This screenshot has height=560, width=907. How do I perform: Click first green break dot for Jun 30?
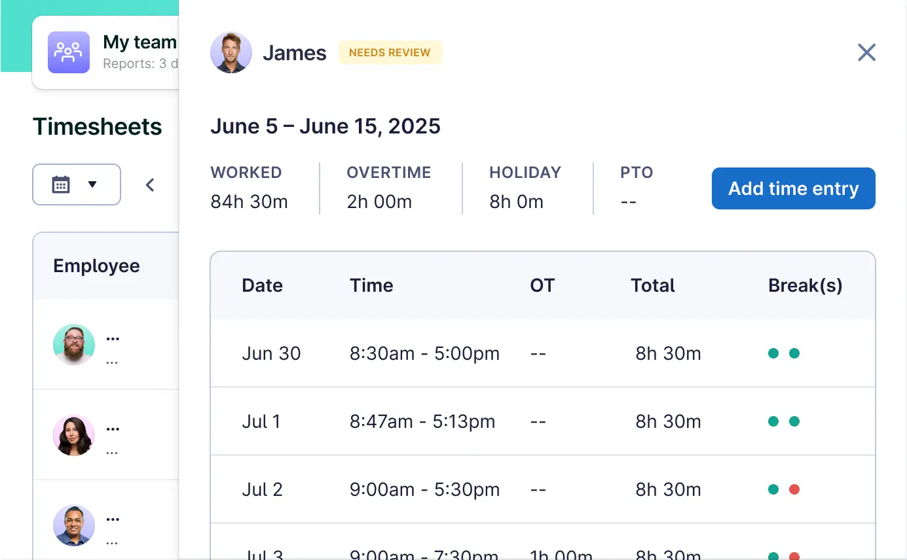[773, 353]
